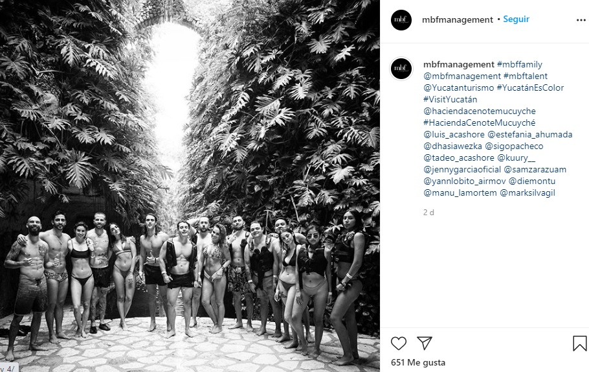Follow the account via Seguir
This screenshot has height=372, width=589.
pyautogui.click(x=516, y=19)
